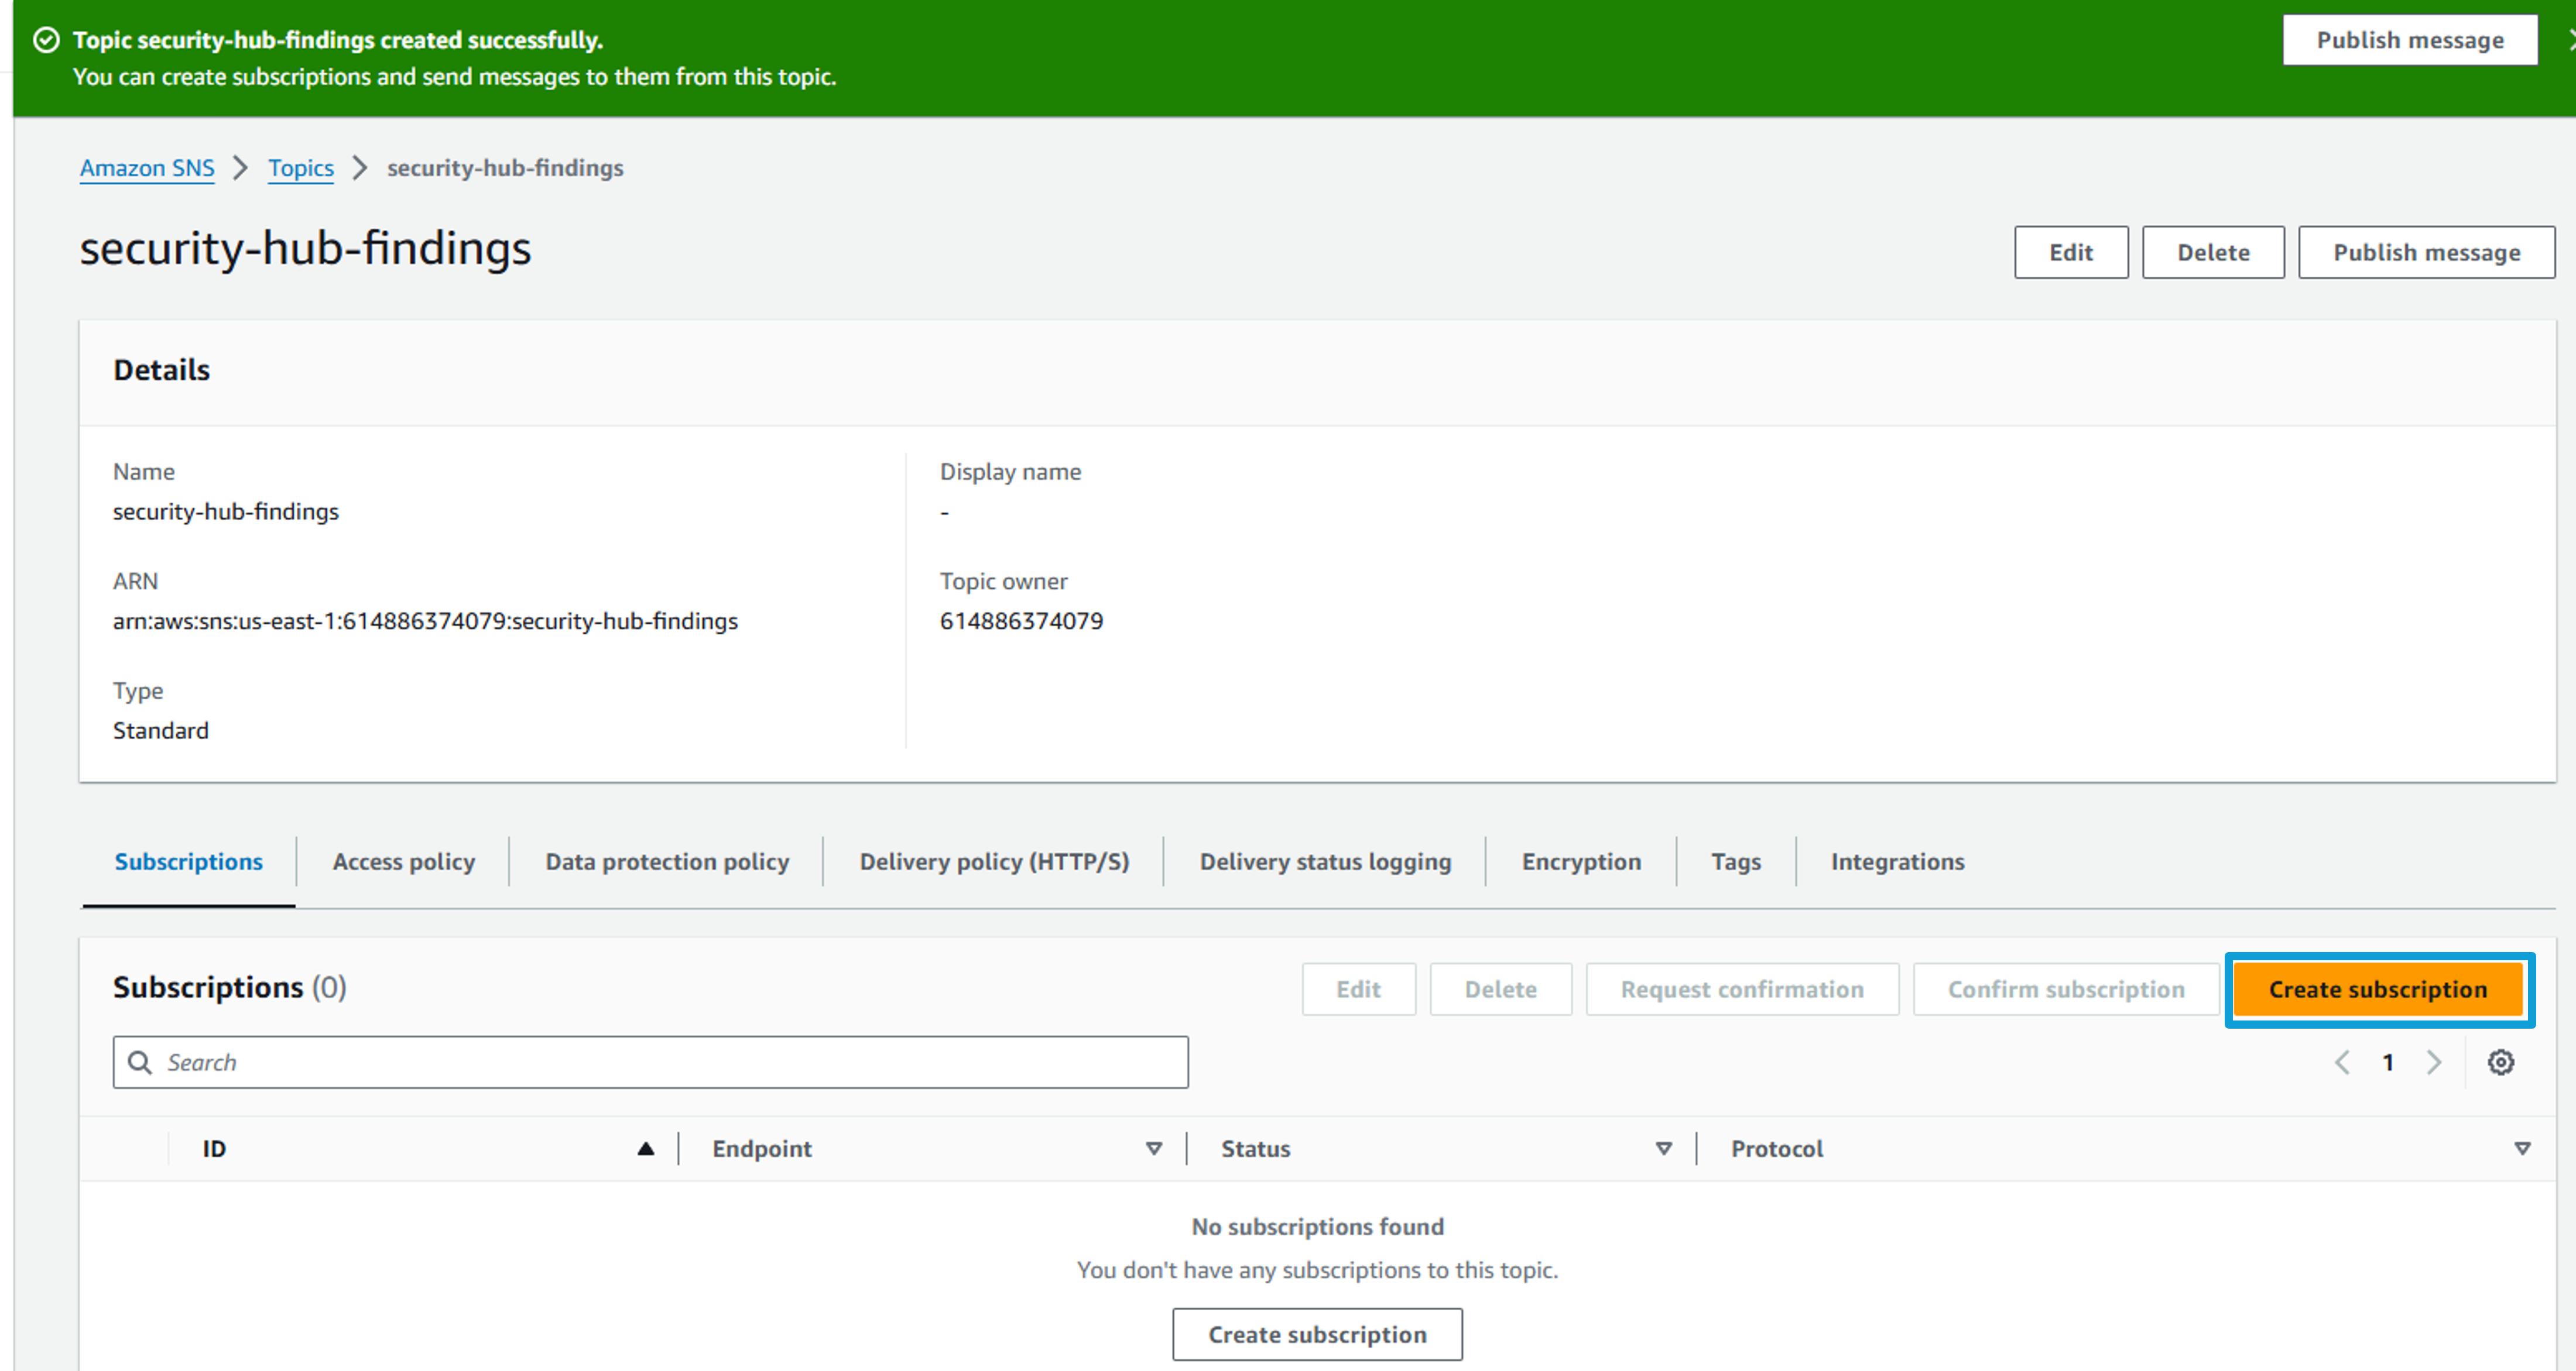Open the Topics breadcrumb link

(301, 168)
